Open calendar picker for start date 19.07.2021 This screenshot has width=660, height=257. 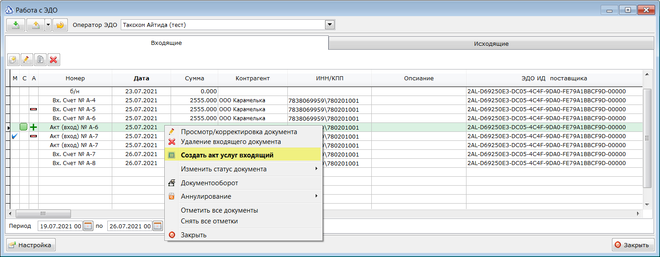tap(88, 226)
